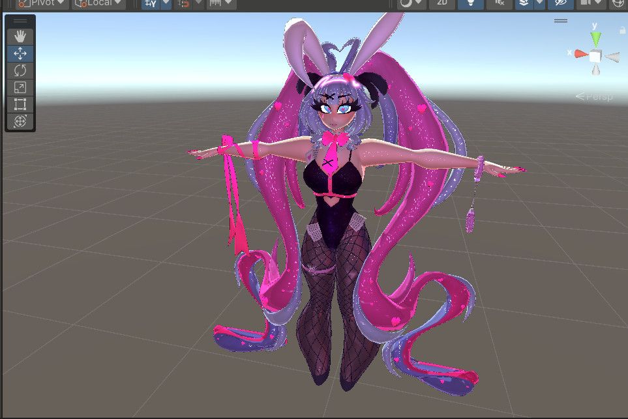Select the Rotate tool
This screenshot has width=628, height=419.
pyautogui.click(x=20, y=70)
